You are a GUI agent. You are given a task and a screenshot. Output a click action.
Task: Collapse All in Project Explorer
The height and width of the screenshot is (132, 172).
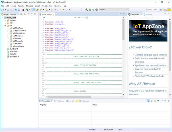22,15
